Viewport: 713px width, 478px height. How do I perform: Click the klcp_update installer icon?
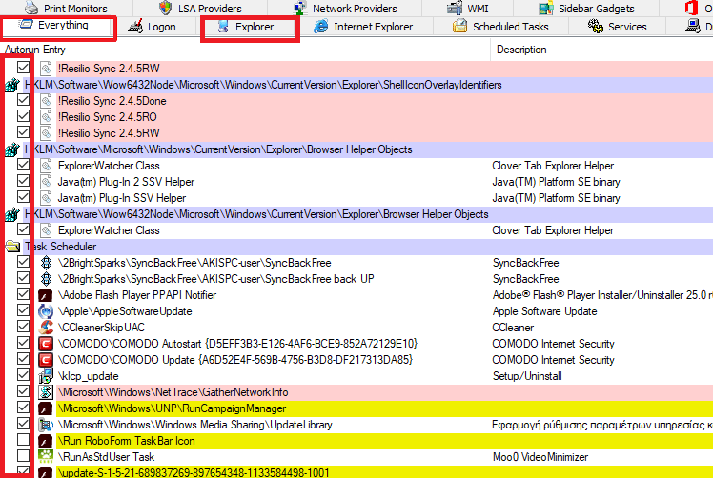46,376
